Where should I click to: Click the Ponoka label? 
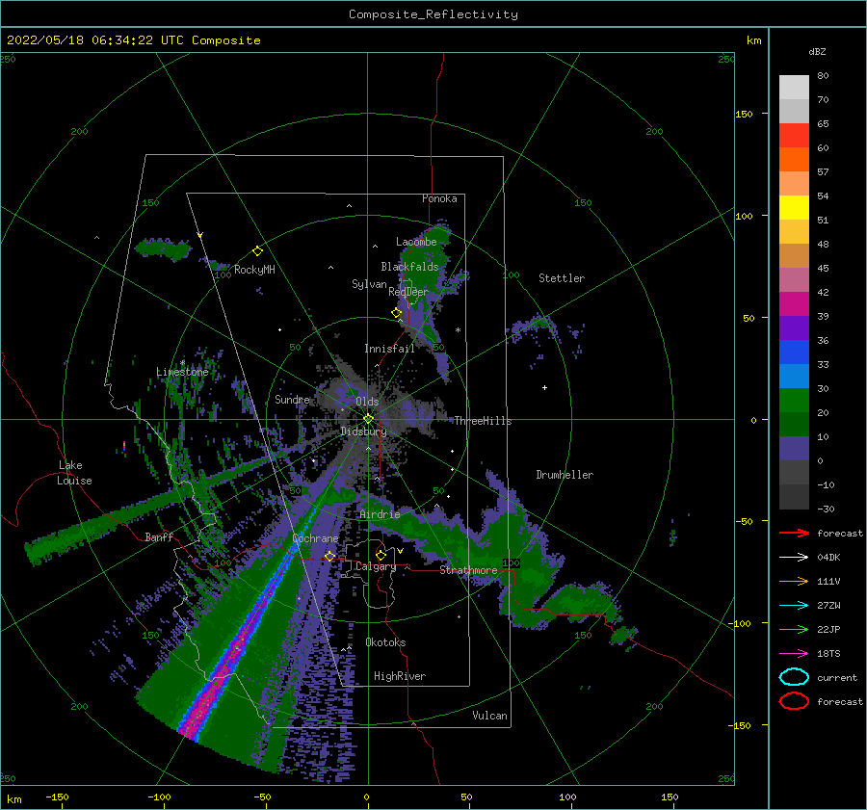tap(439, 198)
